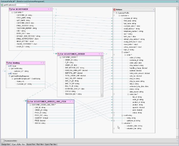Collapse the CustomerProfile node in Return

coord(116,13)
